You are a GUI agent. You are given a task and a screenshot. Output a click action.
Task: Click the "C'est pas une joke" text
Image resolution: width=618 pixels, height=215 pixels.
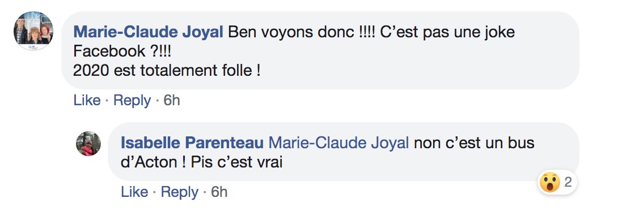click(448, 32)
